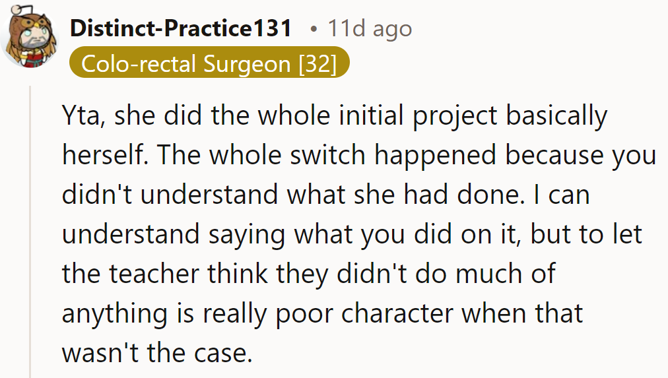The image size is (668, 378).
Task: Click the '[32]' number in the flair
Action: coord(317,64)
